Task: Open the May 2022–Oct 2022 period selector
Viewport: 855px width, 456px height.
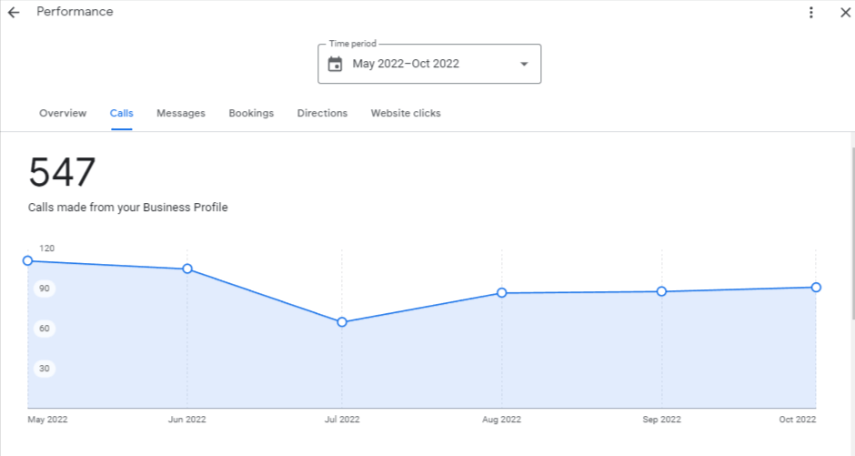Action: click(429, 64)
